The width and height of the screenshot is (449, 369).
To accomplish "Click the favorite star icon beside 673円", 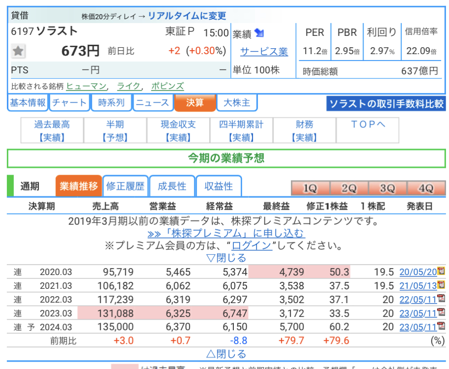I will tap(18, 51).
